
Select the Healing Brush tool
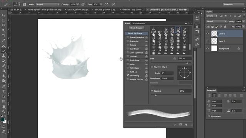pos(3,46)
